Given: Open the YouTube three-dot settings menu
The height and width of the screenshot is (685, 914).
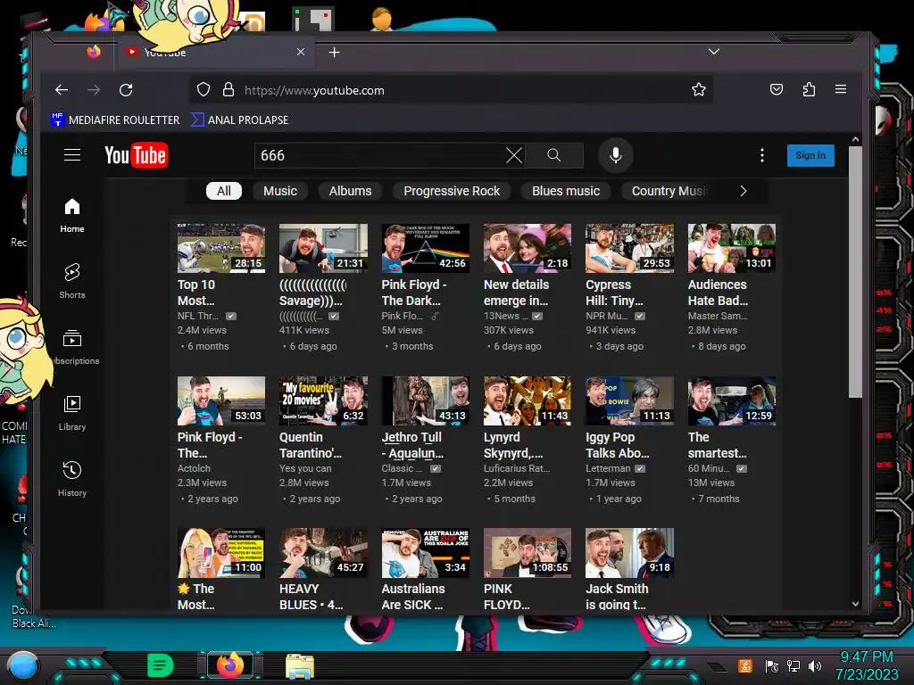Looking at the screenshot, I should click(762, 155).
